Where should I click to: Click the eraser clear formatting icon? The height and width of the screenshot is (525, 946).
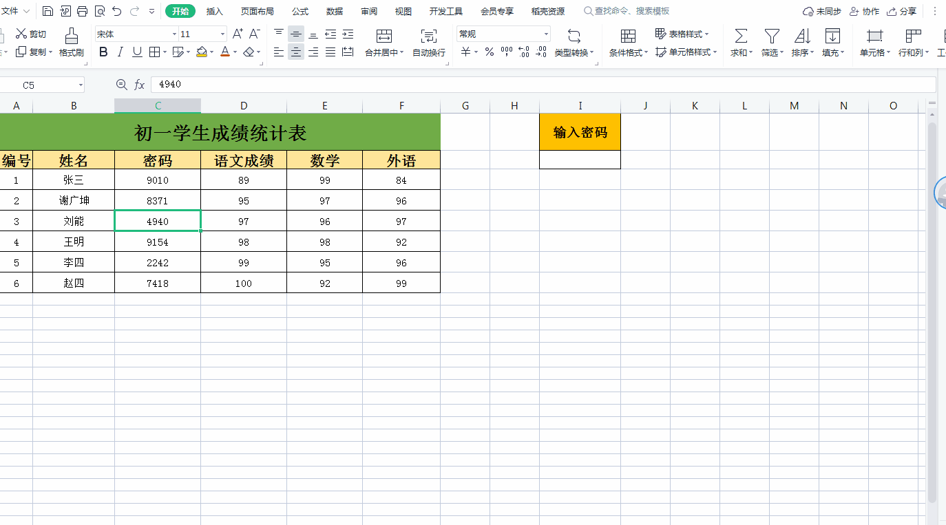pyautogui.click(x=249, y=52)
